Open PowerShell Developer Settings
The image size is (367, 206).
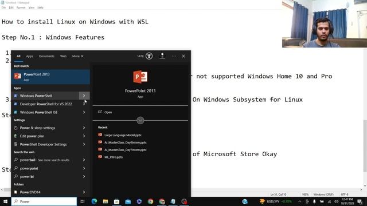point(45,144)
